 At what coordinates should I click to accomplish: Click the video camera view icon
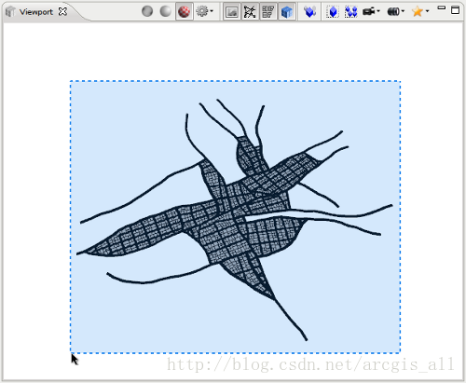point(369,11)
